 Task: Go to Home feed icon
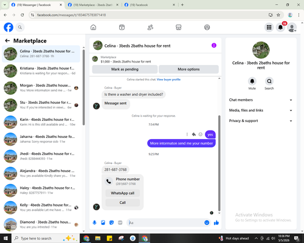click(x=93, y=27)
